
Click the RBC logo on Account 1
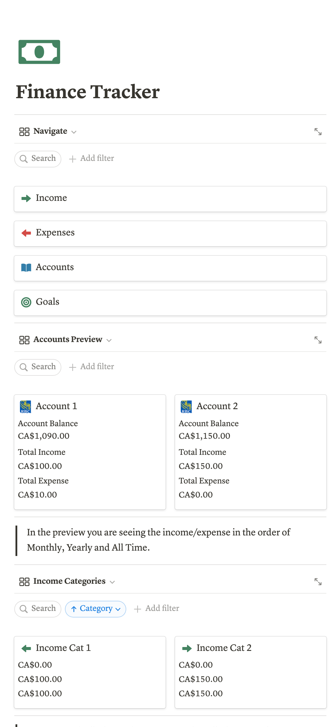pyautogui.click(x=26, y=406)
